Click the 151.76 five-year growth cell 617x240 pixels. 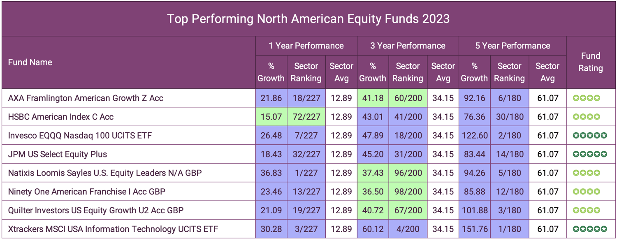pyautogui.click(x=474, y=229)
